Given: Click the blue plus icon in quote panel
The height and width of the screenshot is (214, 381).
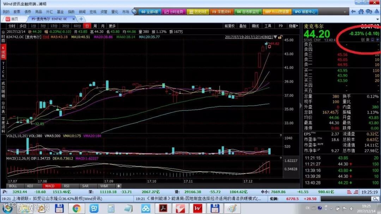Looking at the screenshot, I should click(x=377, y=39).
